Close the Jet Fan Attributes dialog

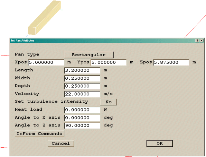(201, 41)
